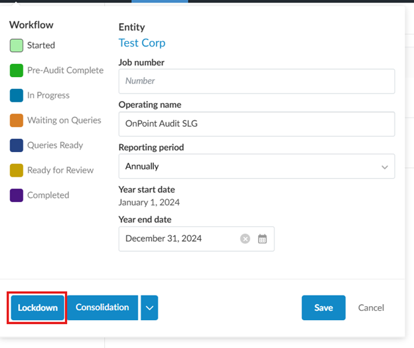Viewport: 414px width, 348px height.
Task: Expand the Reporting period dropdown
Action: [x=256, y=167]
